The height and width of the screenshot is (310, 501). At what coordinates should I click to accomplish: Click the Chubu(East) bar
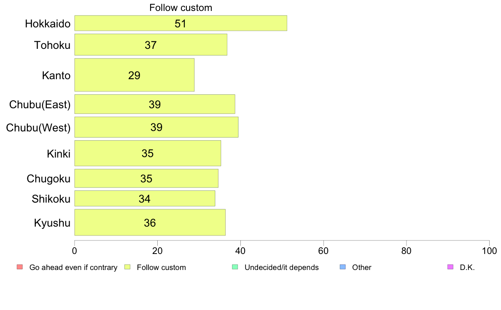(x=155, y=104)
